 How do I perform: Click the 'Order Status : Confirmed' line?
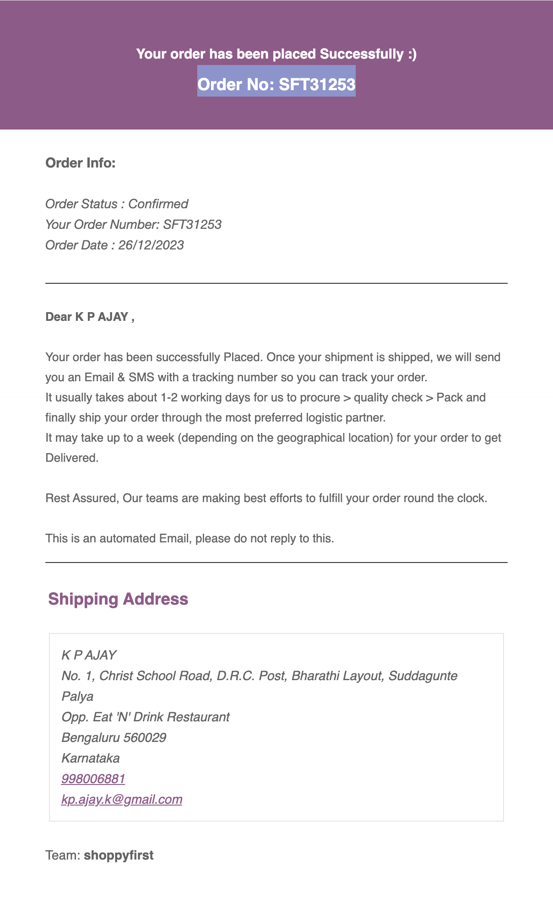pos(117,204)
